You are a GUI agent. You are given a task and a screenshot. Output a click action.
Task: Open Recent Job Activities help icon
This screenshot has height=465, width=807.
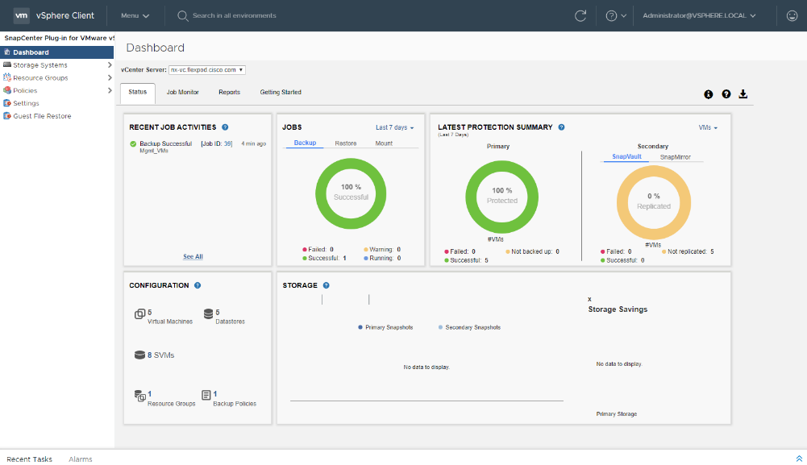pos(225,127)
